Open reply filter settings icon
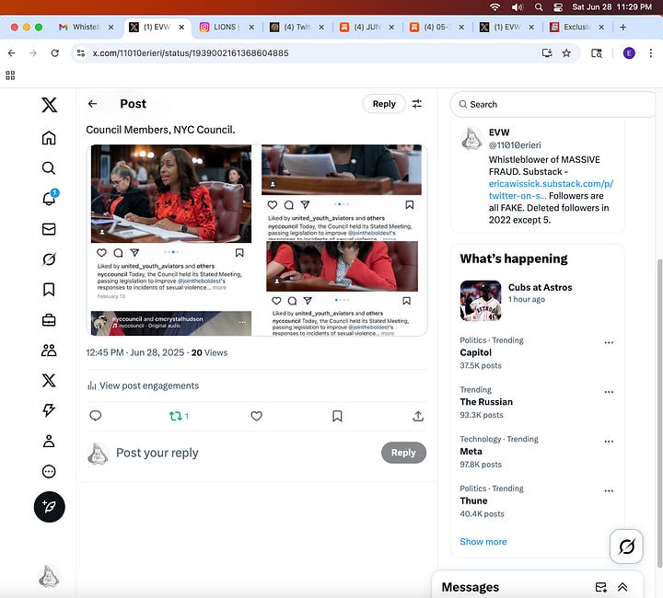This screenshot has width=663, height=598. click(x=417, y=104)
